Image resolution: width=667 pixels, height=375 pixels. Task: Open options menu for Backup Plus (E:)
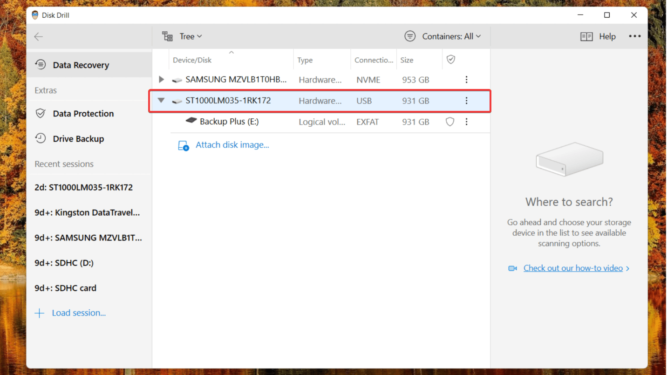[x=466, y=122]
